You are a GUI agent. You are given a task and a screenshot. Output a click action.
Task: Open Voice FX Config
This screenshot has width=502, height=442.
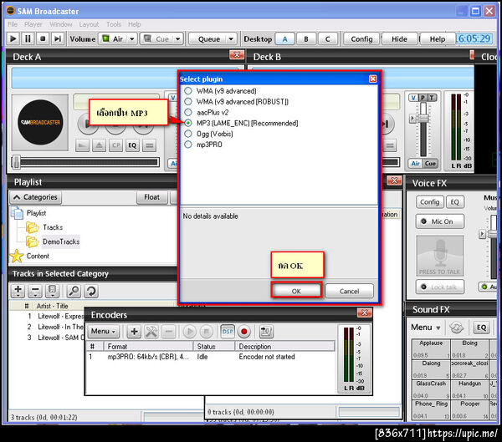click(x=430, y=202)
